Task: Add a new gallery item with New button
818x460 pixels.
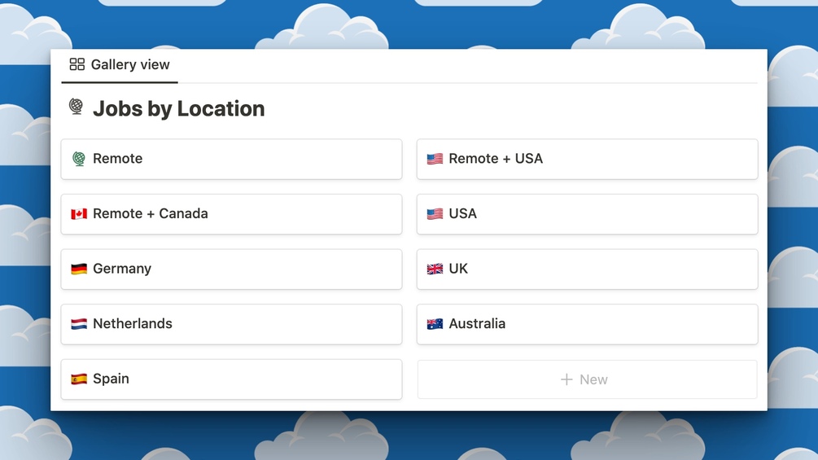Action: click(587, 379)
